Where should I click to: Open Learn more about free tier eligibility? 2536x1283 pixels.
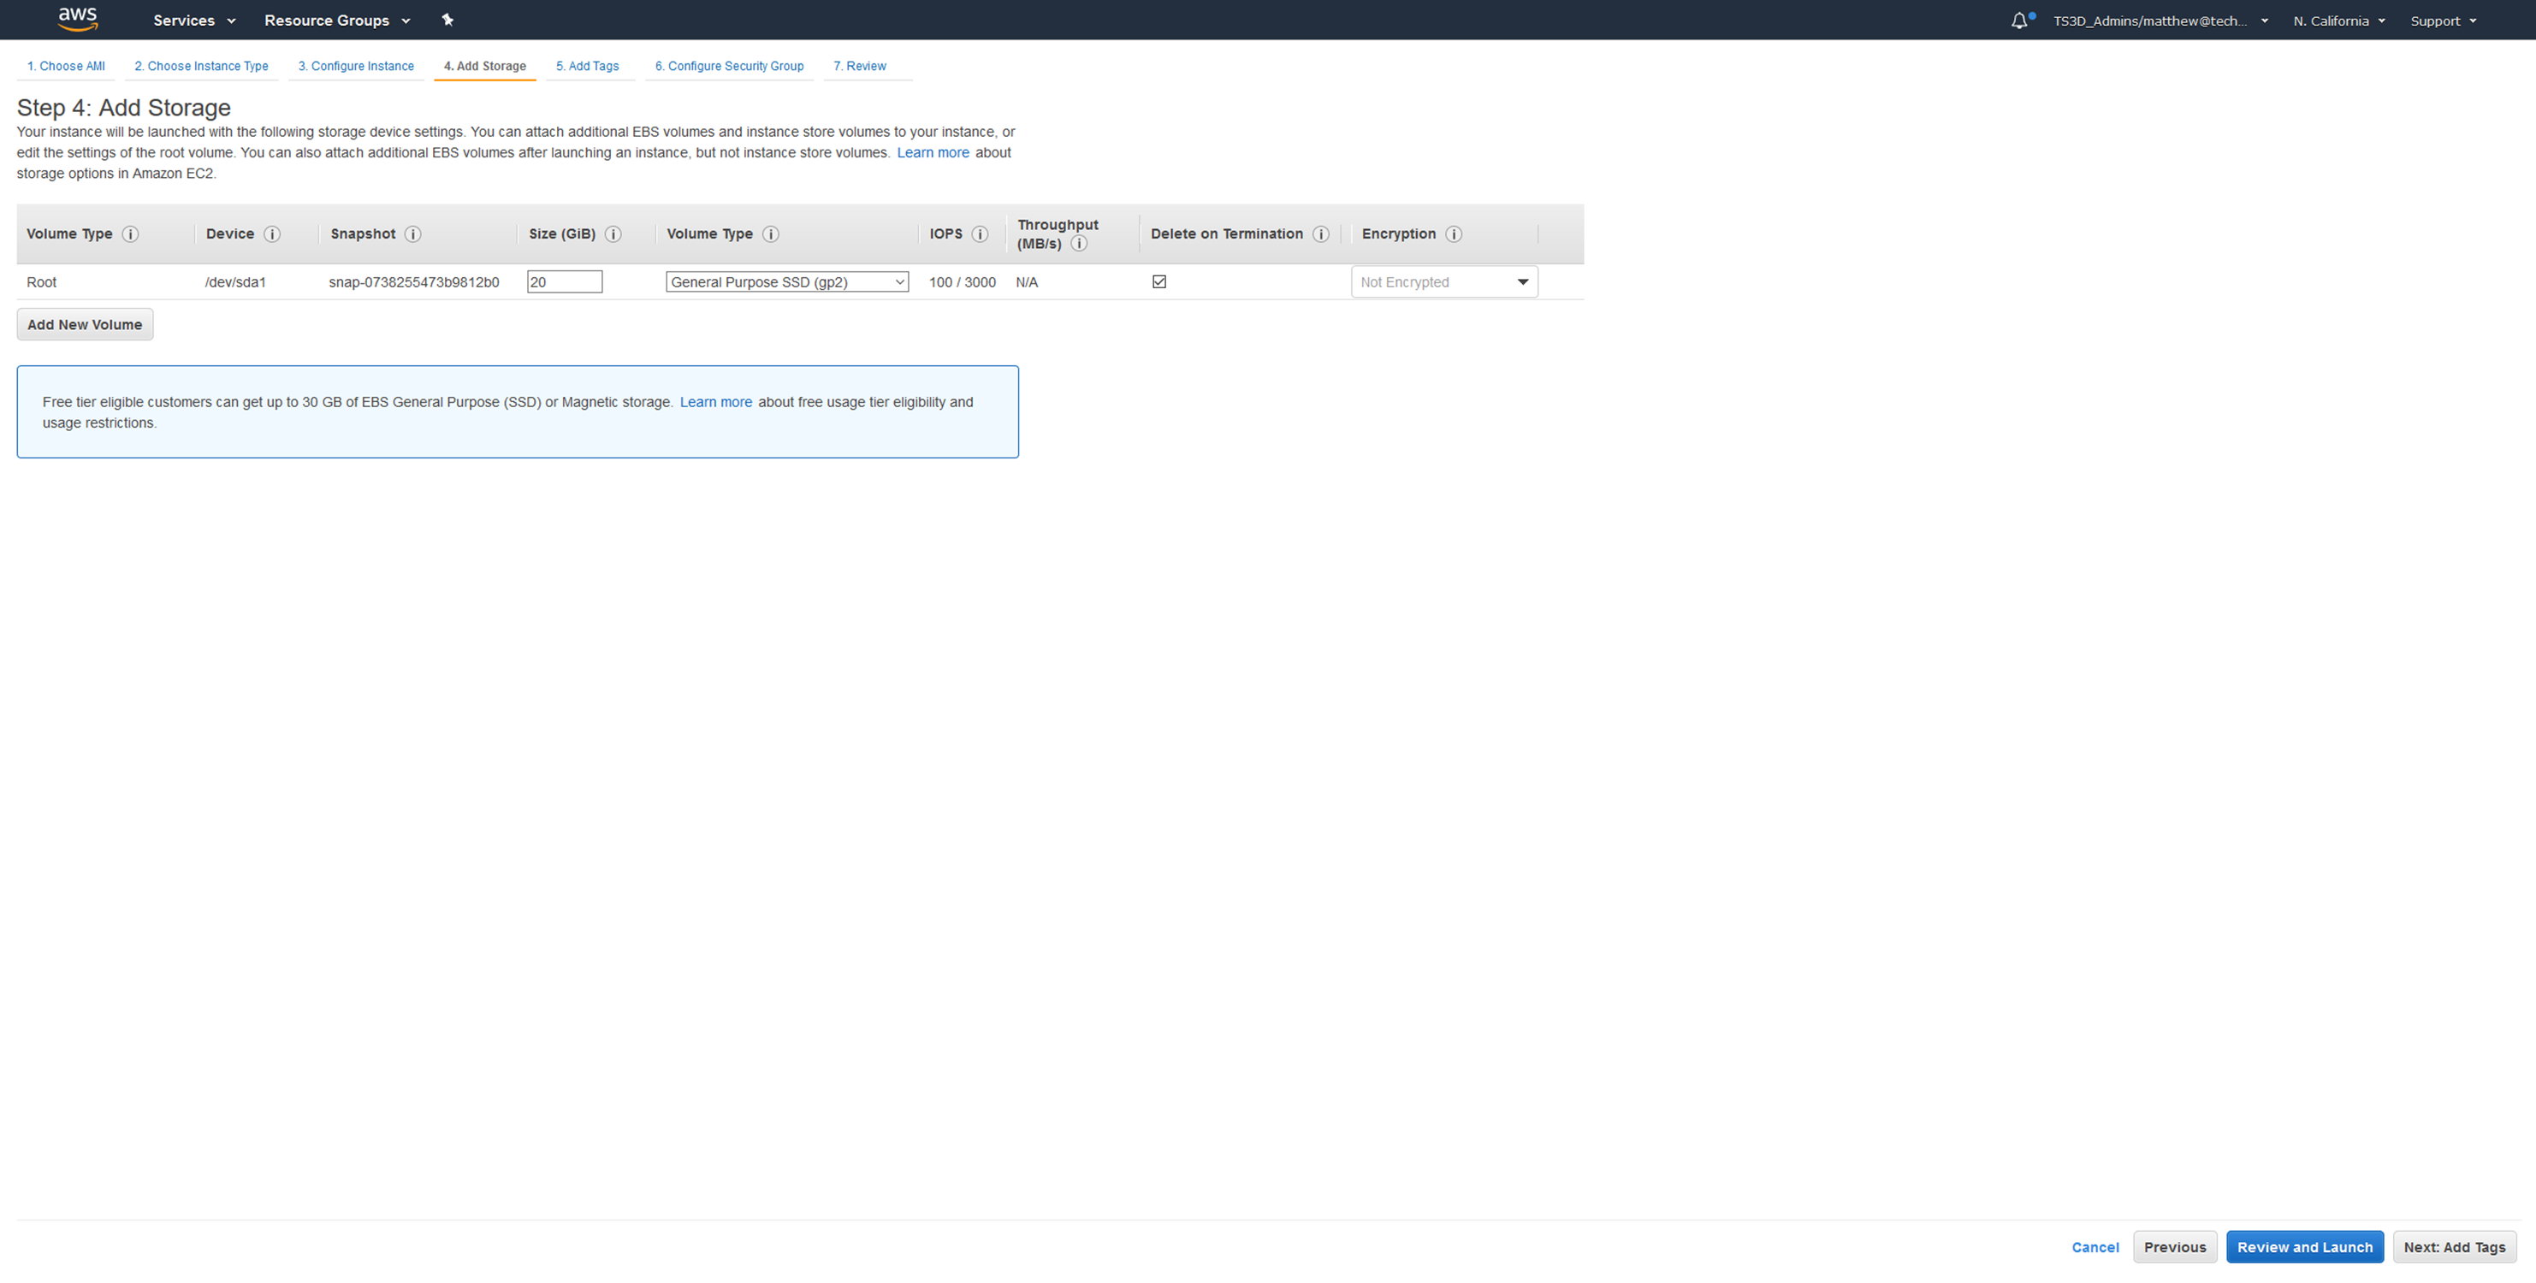click(716, 401)
